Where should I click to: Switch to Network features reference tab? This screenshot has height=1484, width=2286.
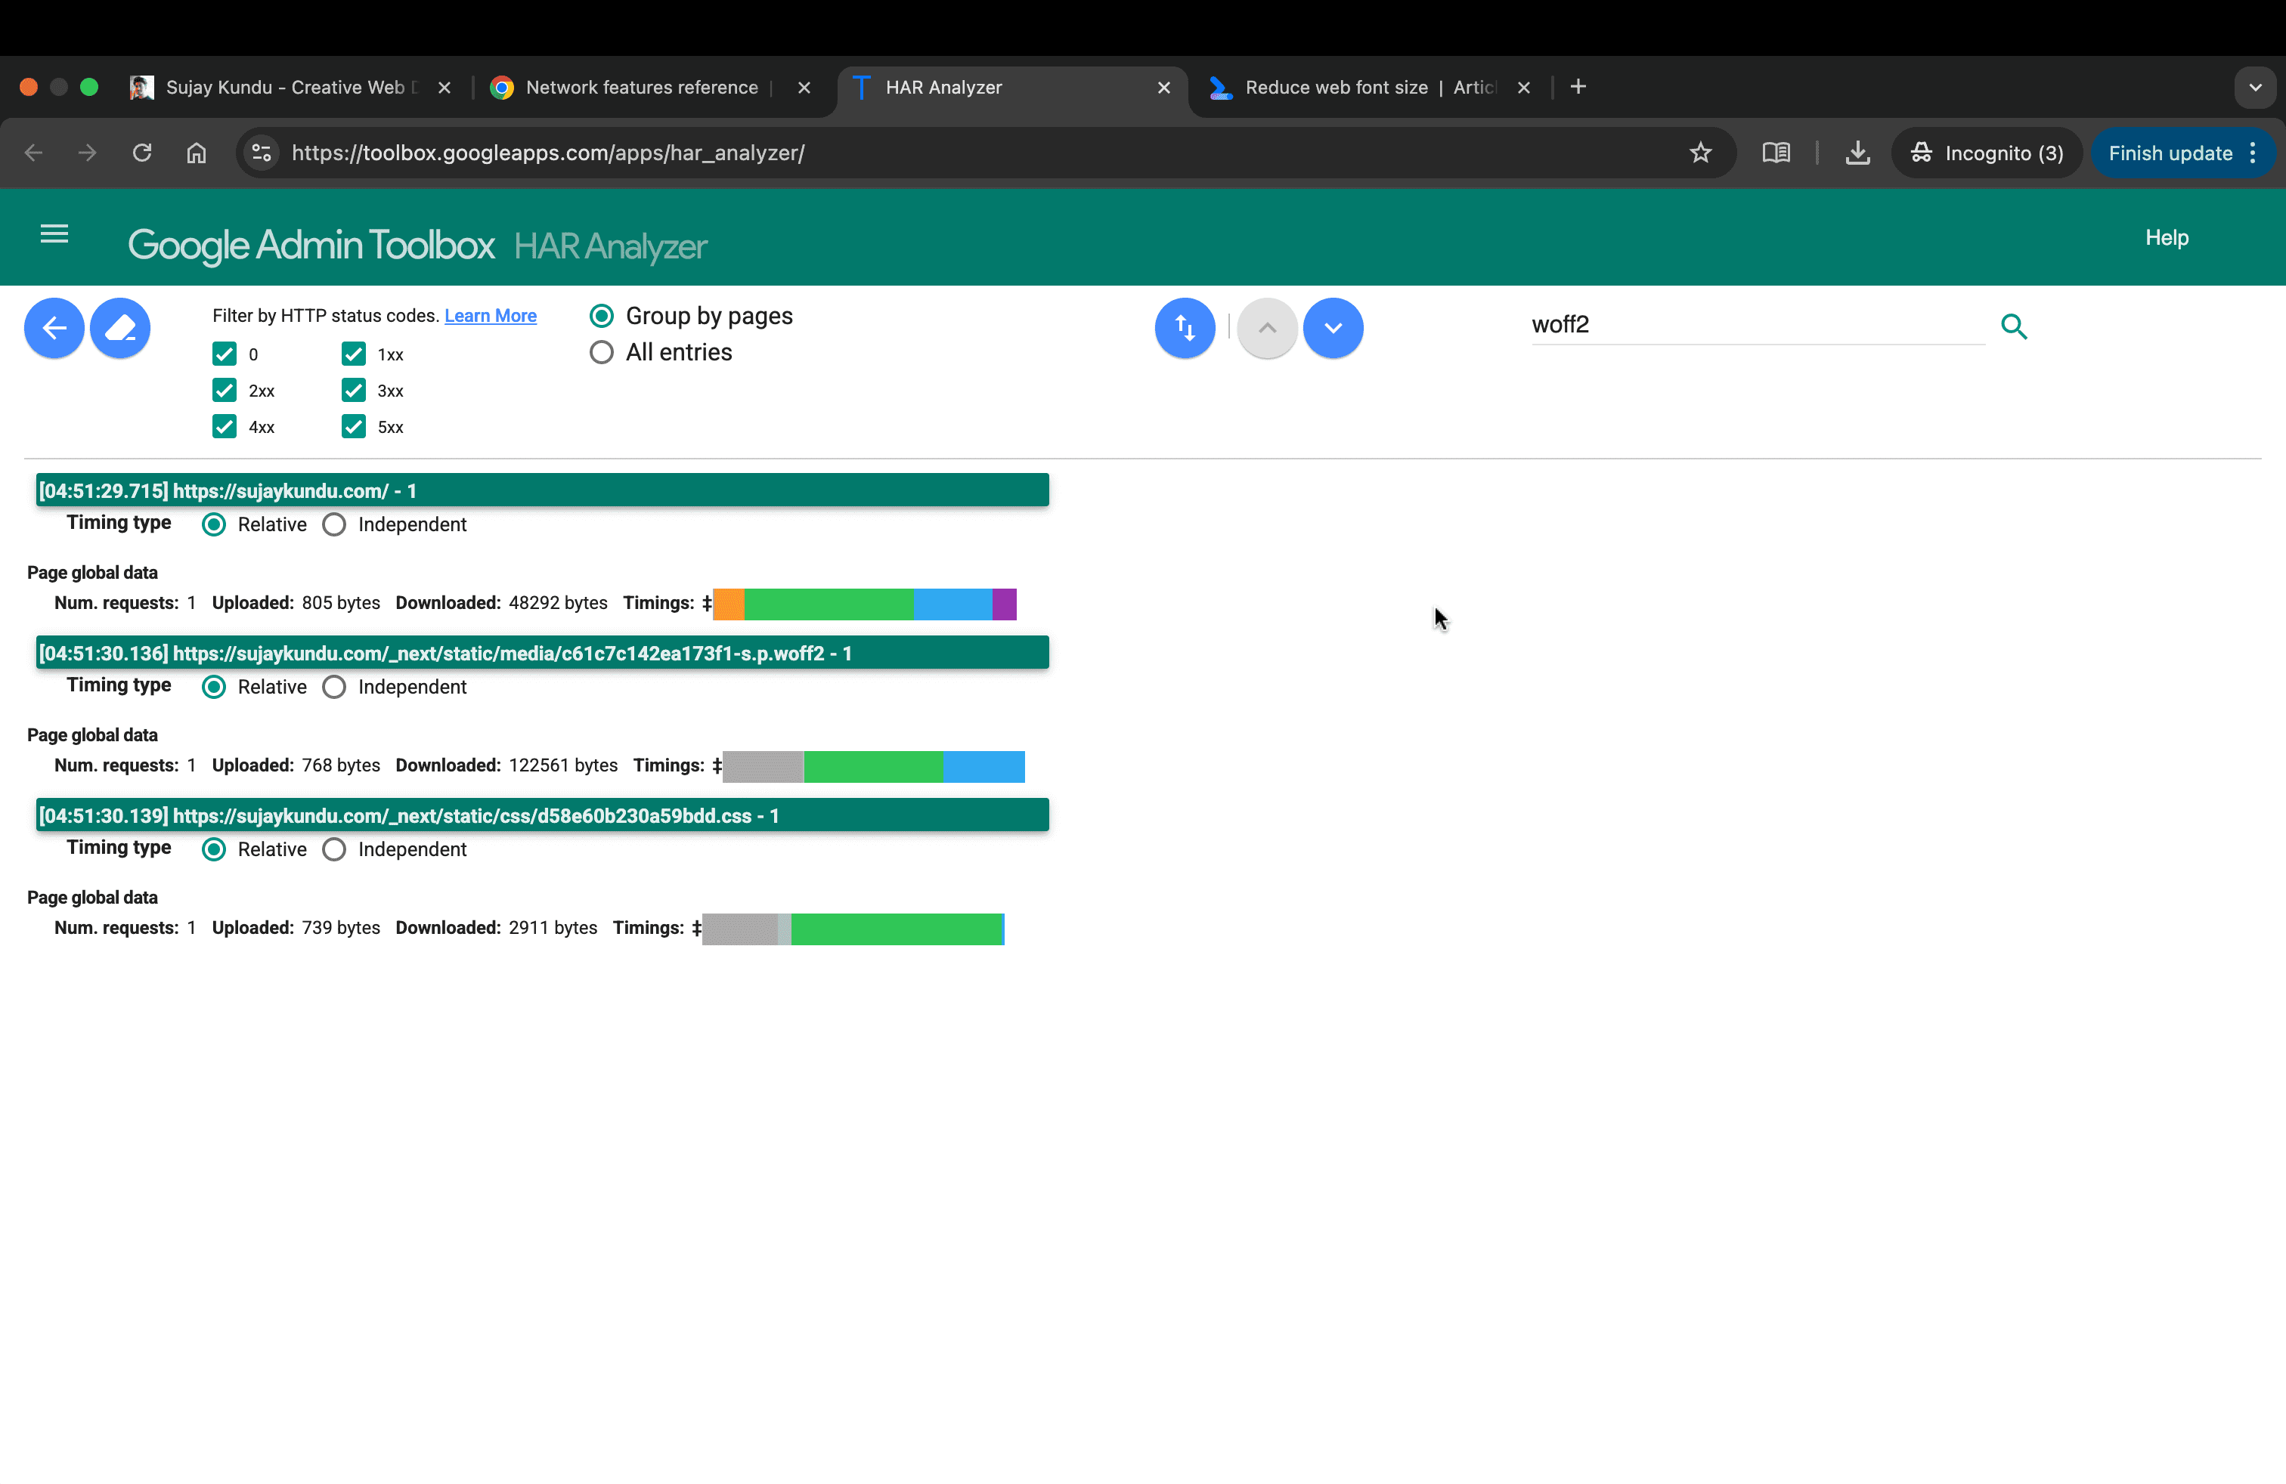click(642, 88)
